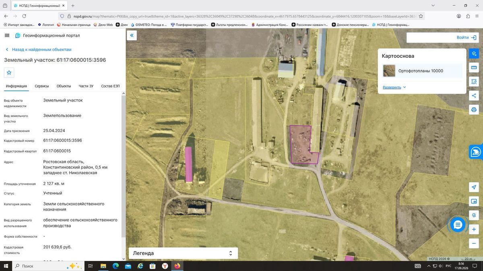Viewport: 483px width, 271px height.
Task: Click the Землепользование value
Action: [62, 116]
